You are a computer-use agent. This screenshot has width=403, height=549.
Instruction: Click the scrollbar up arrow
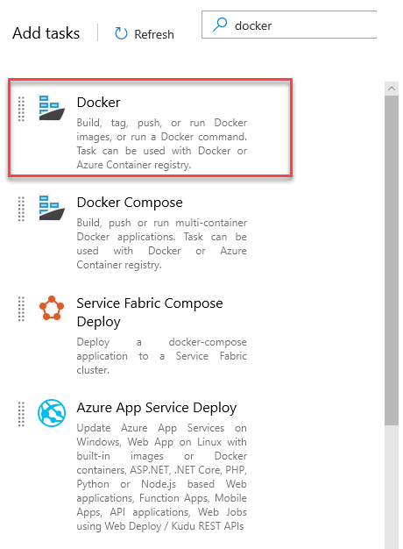tap(392, 89)
